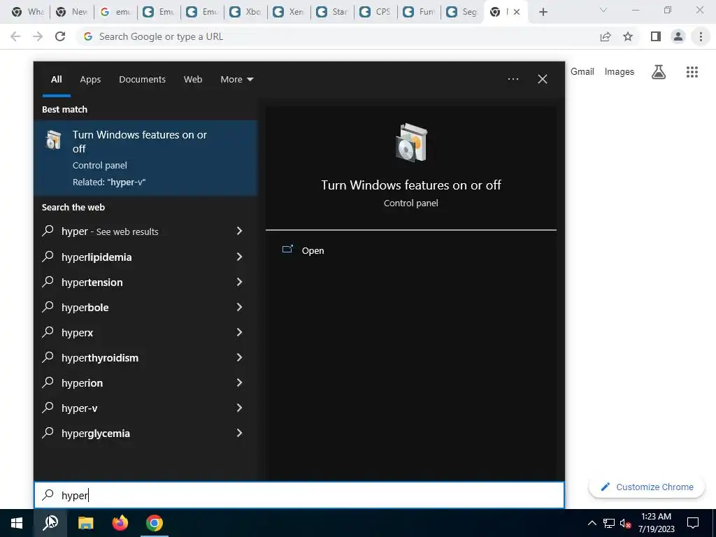Open File Explorer from taskbar
Screen dimensions: 716x537
tap(85, 523)
